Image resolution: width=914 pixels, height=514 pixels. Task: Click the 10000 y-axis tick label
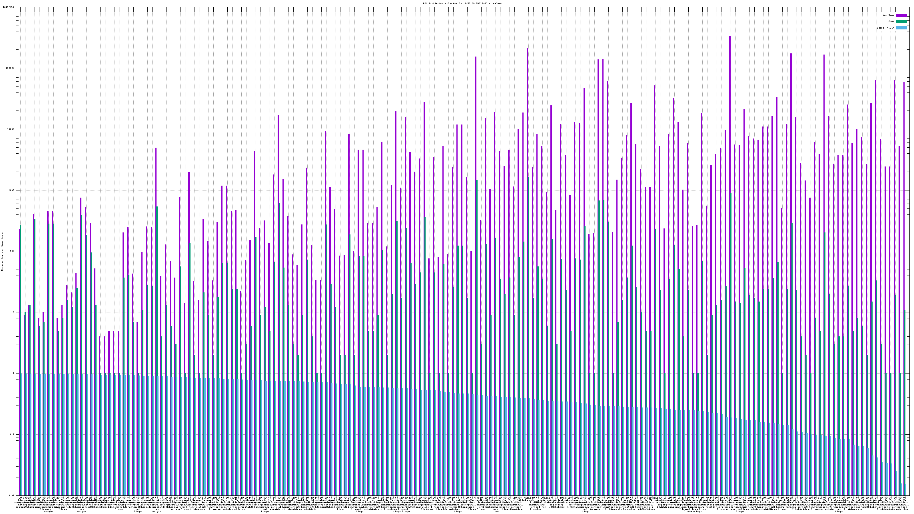pyautogui.click(x=11, y=129)
